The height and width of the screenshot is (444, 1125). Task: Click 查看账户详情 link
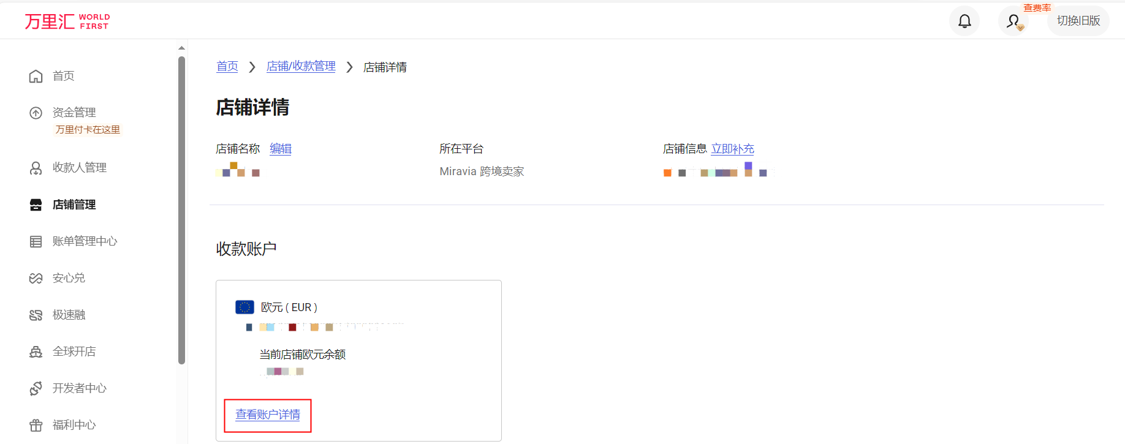[268, 415]
